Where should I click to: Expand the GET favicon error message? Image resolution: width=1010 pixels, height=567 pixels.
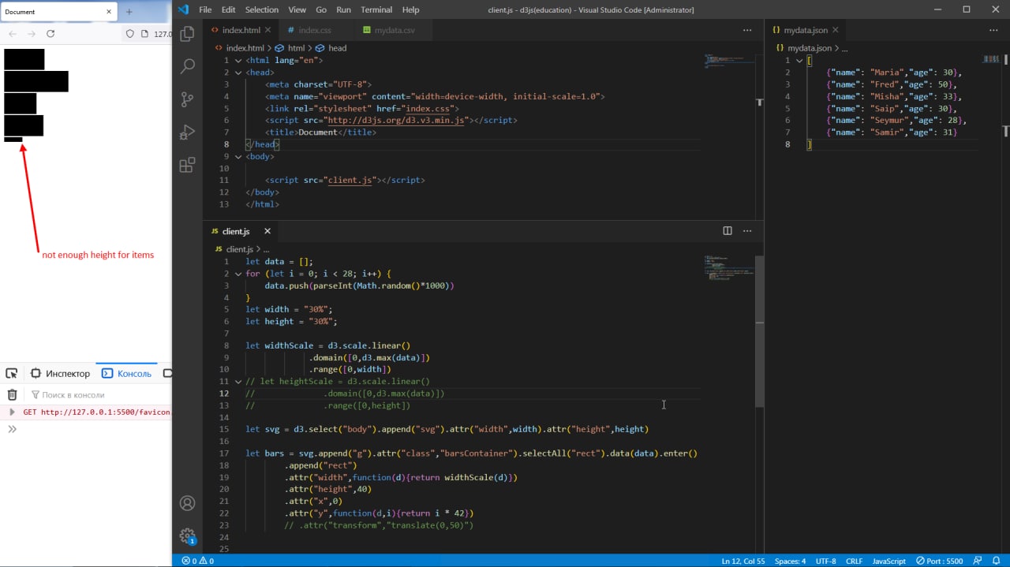coord(12,412)
